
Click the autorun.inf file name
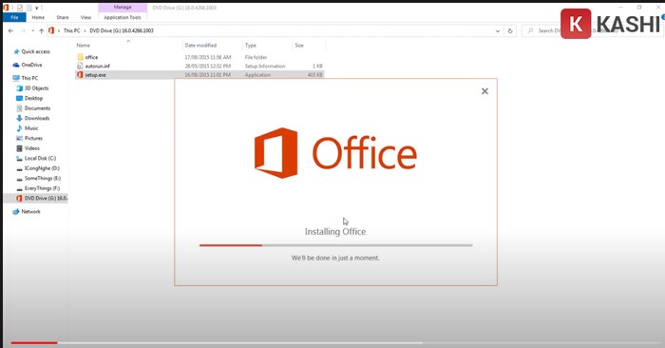pyautogui.click(x=98, y=67)
